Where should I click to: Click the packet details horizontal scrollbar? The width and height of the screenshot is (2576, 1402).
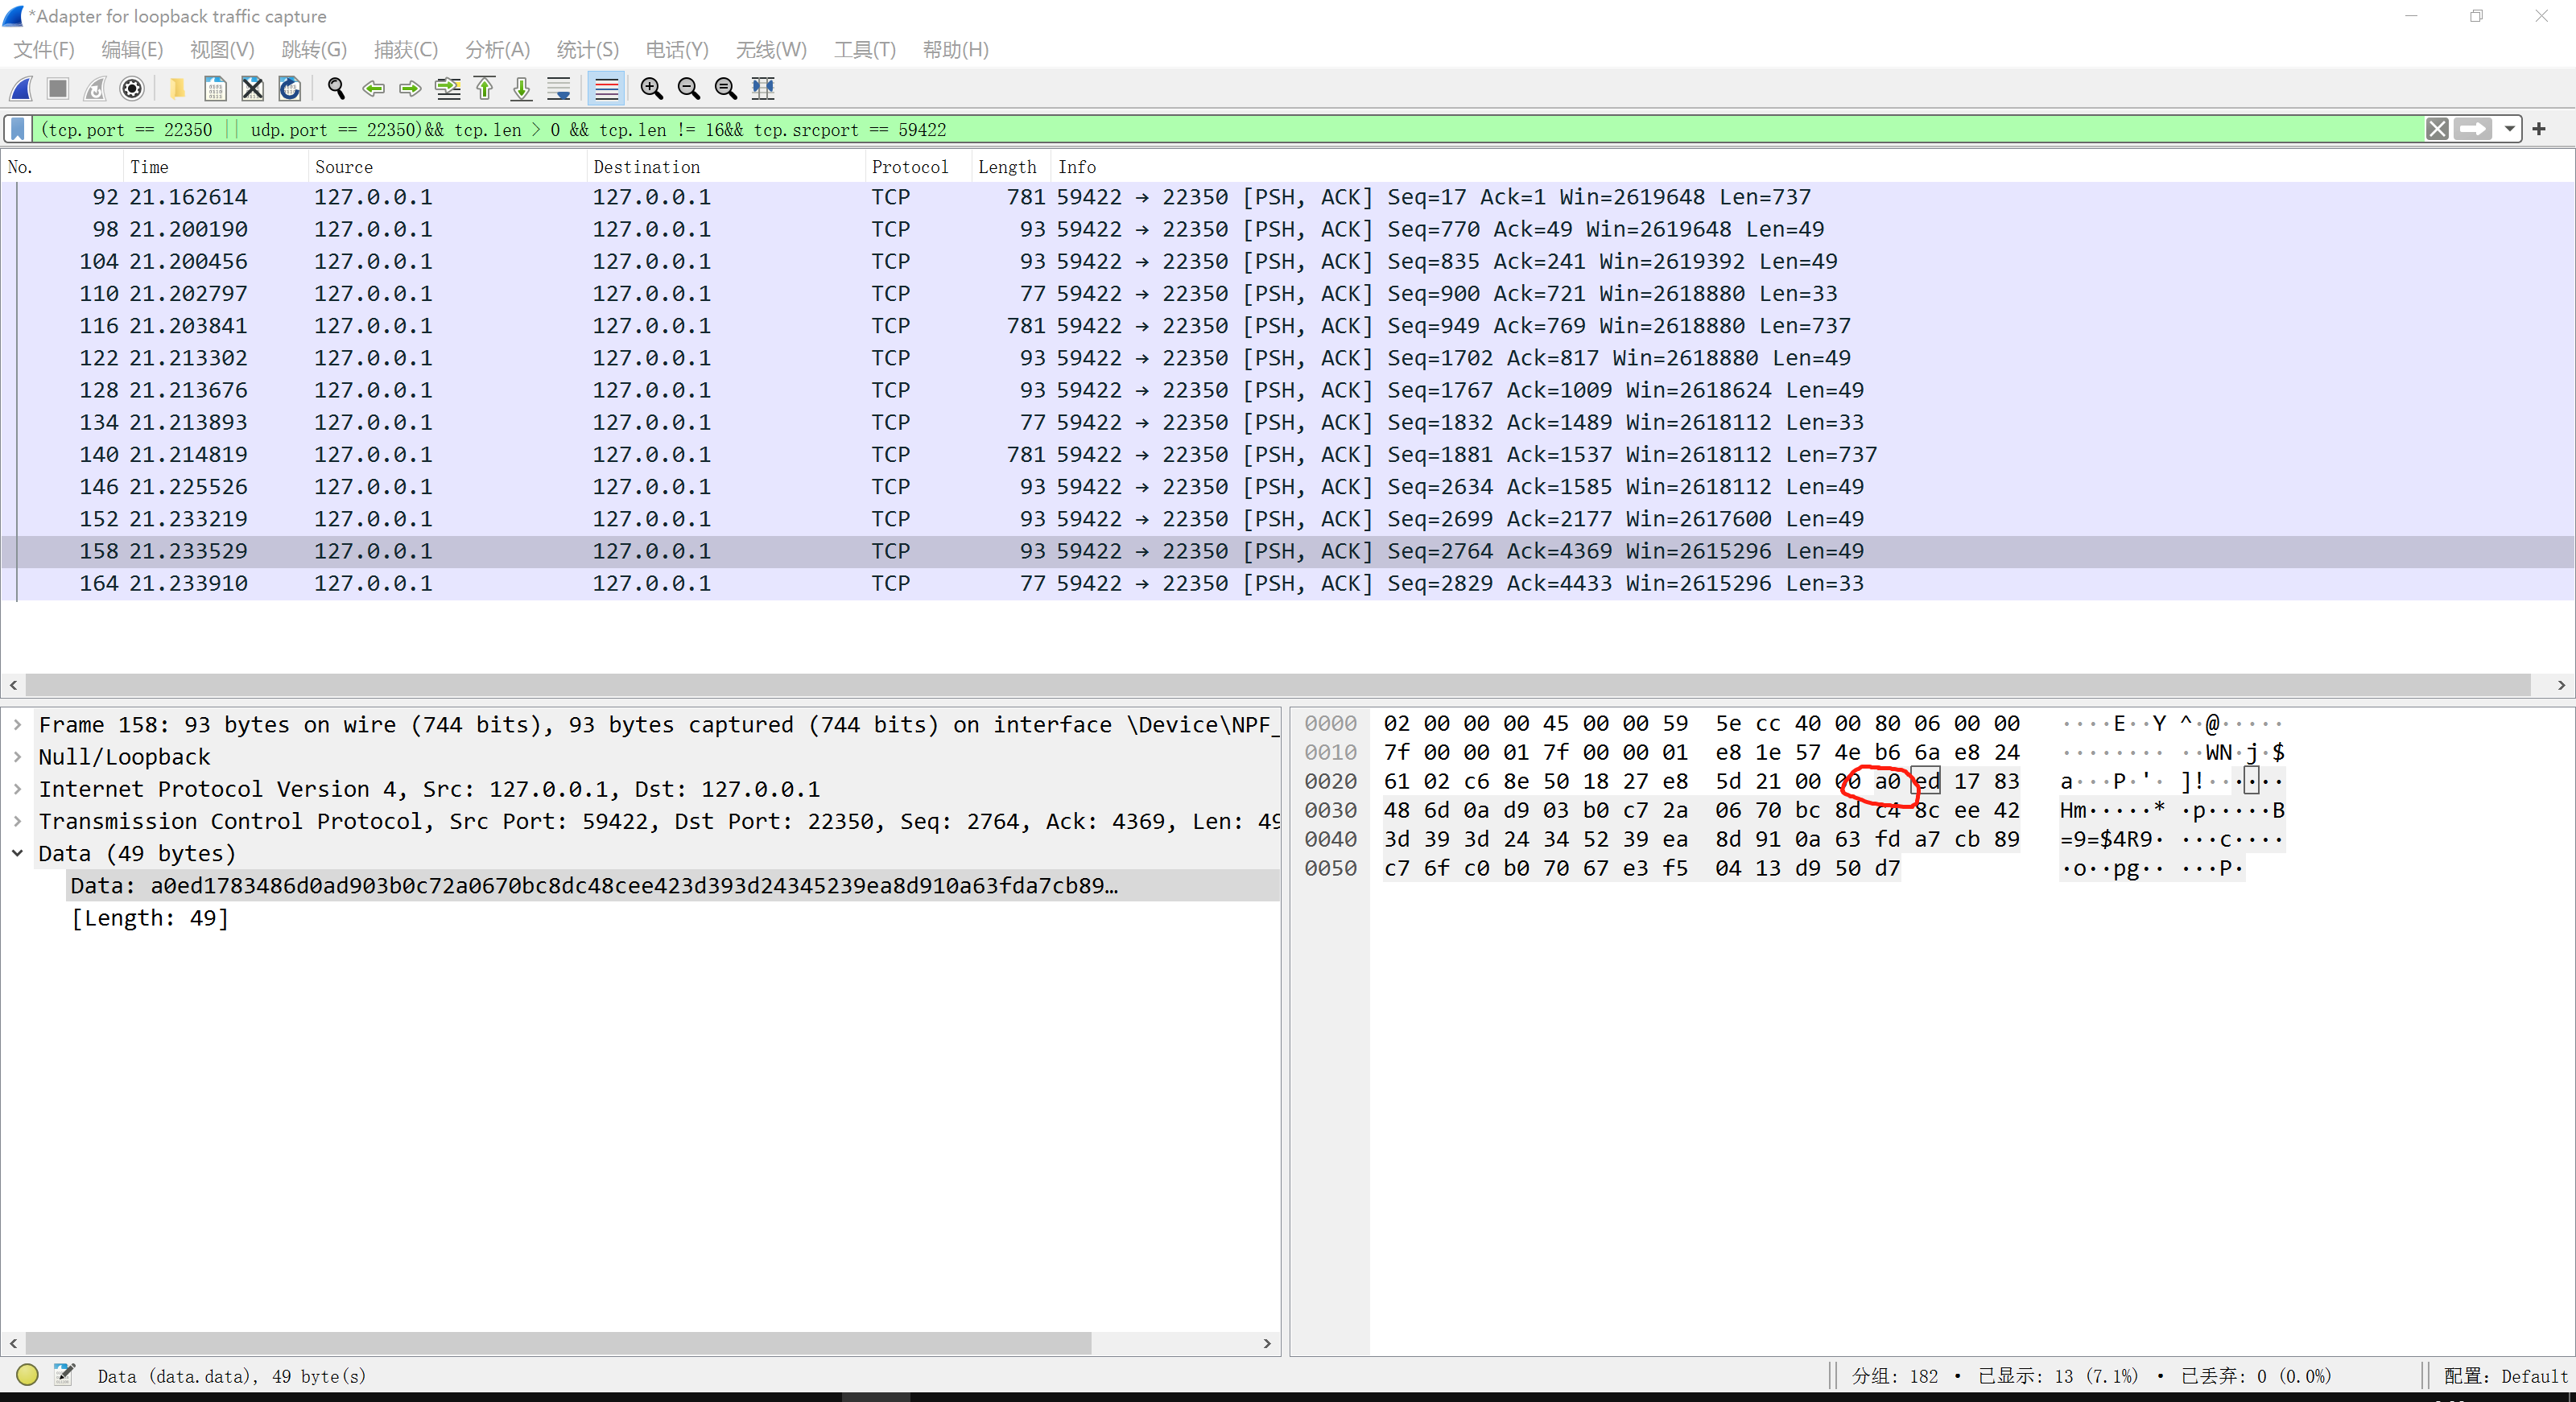pyautogui.click(x=560, y=1343)
